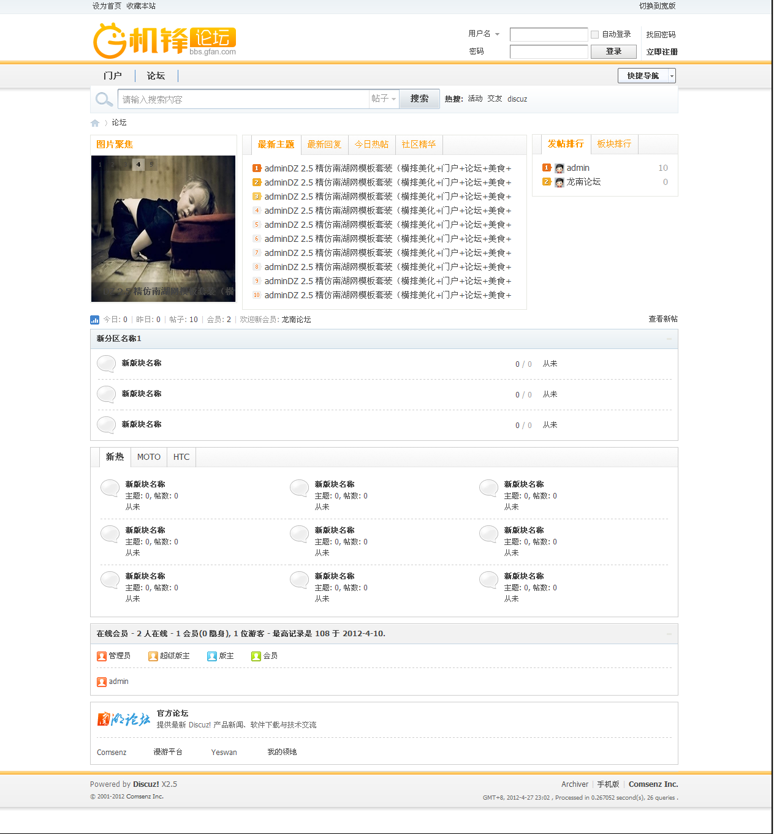Open the 帖子 search type dropdown

(x=384, y=99)
